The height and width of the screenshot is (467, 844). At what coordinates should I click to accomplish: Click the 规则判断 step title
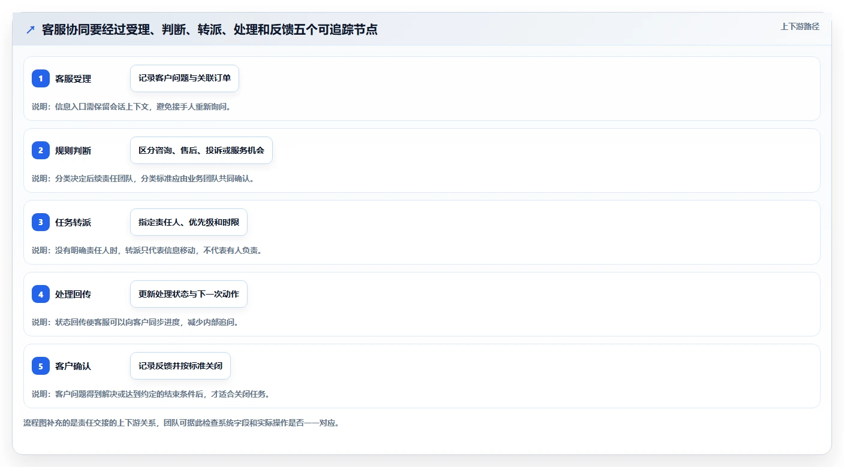click(x=73, y=150)
